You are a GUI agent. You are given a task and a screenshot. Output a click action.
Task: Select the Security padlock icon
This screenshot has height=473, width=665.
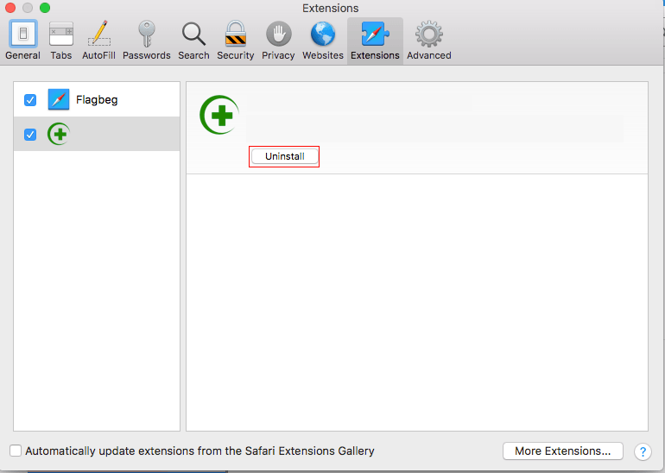point(235,41)
